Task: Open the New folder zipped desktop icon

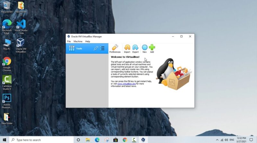Action: 7,119
